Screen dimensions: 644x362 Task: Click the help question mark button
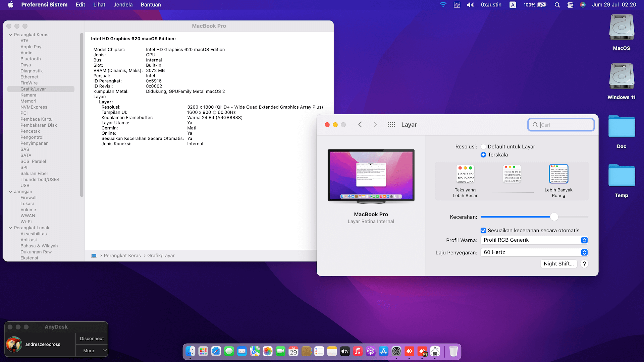[584, 264]
